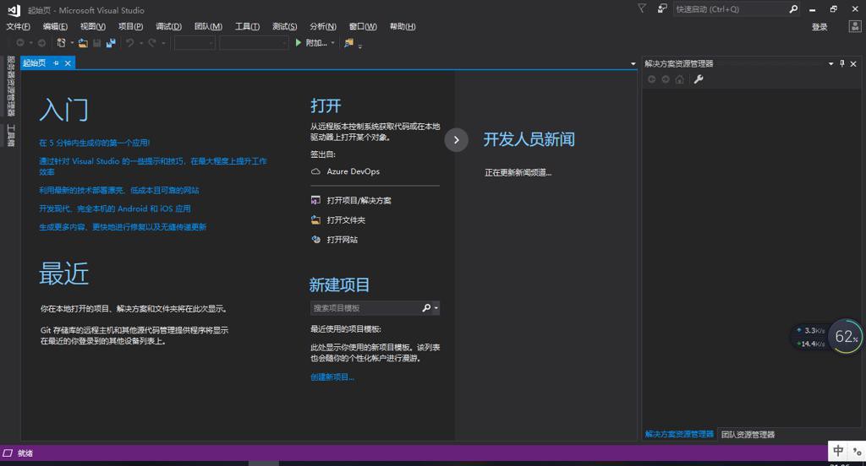Open the toolbar options overflow arrow
The height and width of the screenshot is (466, 866).
coord(360,46)
